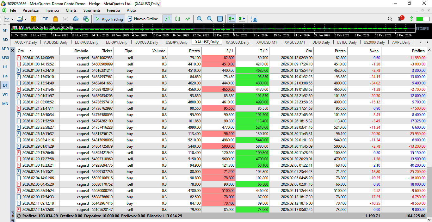Open the MetaEditor IDE button

(45, 19)
